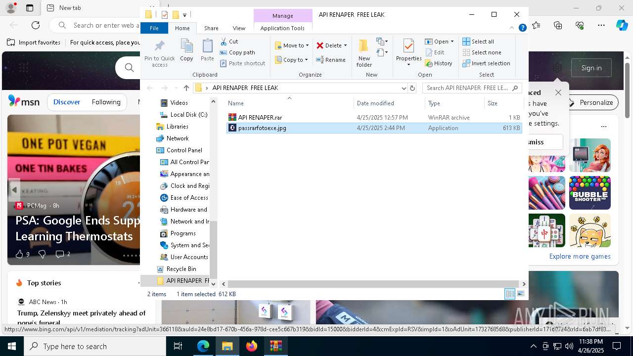Click Paste shortcut in ribbon
The width and height of the screenshot is (633, 356).
[x=243, y=63]
